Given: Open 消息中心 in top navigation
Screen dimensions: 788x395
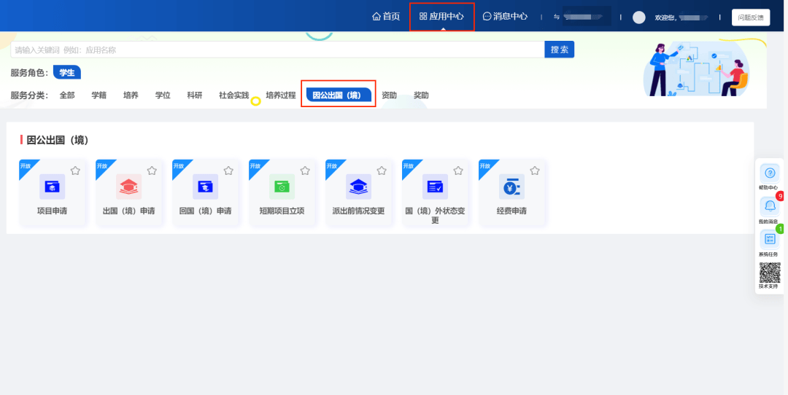Looking at the screenshot, I should (x=505, y=16).
